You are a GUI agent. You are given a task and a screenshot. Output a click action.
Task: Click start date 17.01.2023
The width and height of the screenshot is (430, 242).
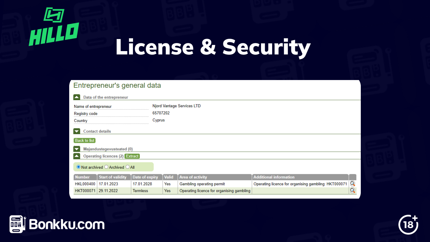(108, 184)
